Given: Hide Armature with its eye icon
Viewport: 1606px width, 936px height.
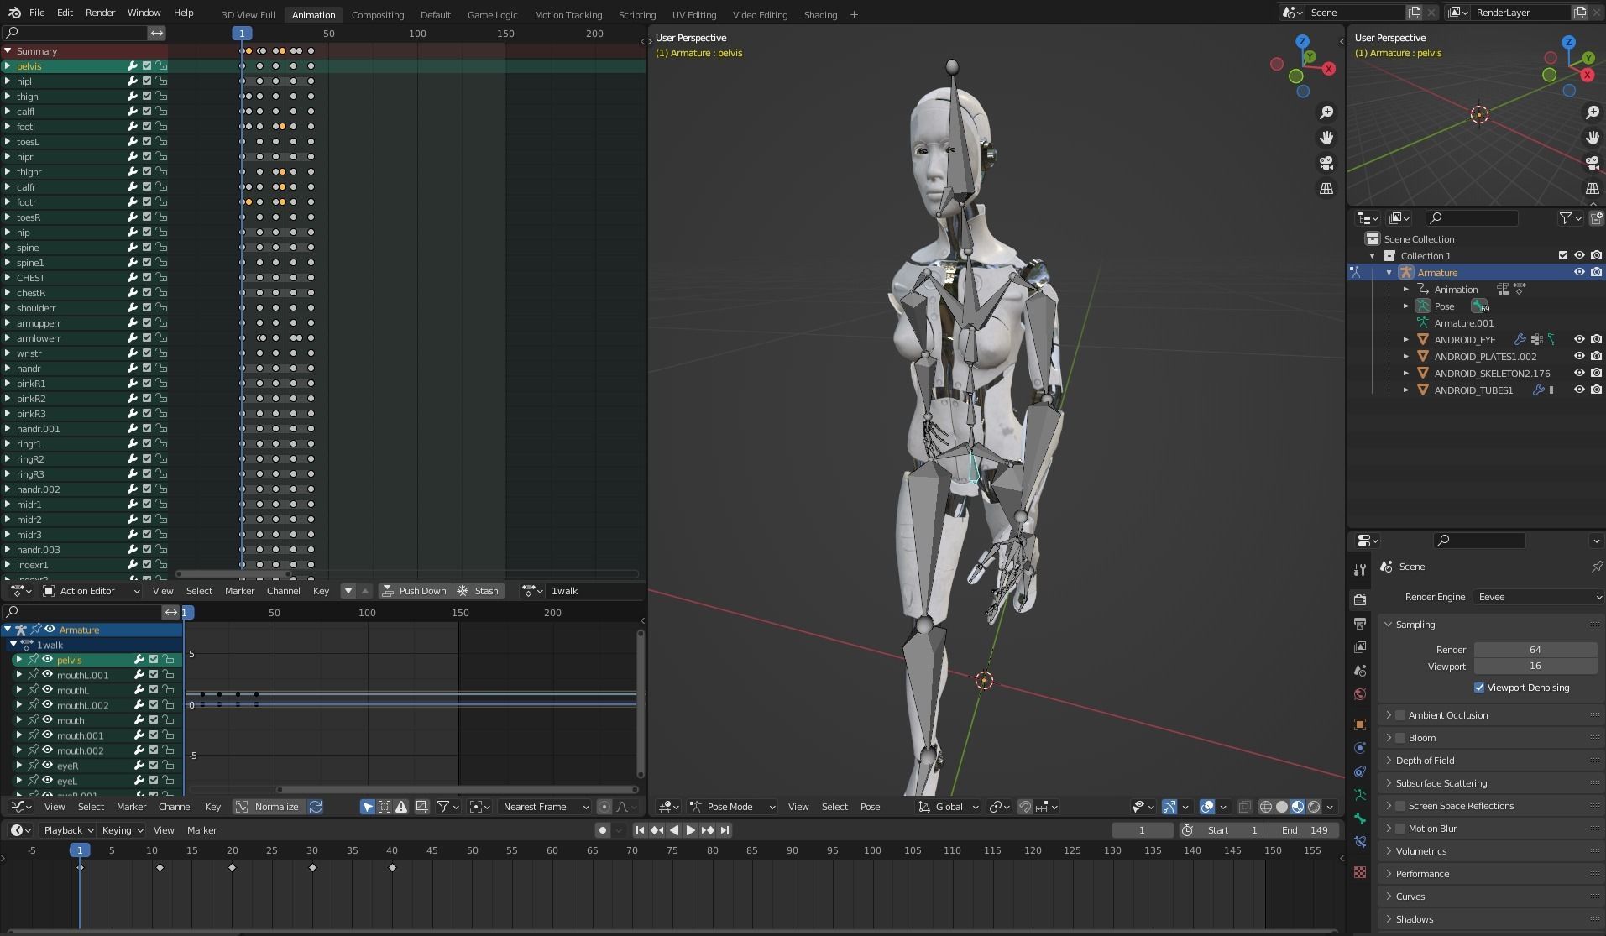Looking at the screenshot, I should [1579, 273].
